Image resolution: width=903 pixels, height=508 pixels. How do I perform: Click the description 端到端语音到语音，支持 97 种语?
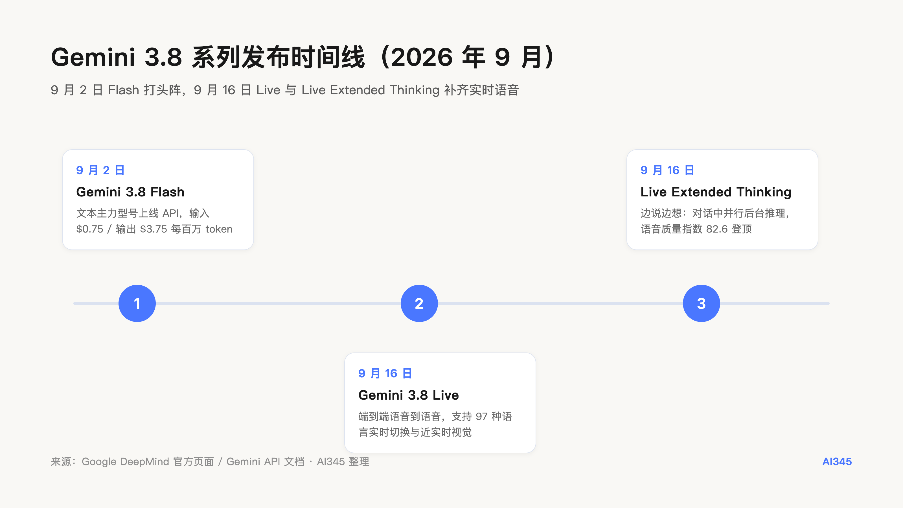pos(435,416)
